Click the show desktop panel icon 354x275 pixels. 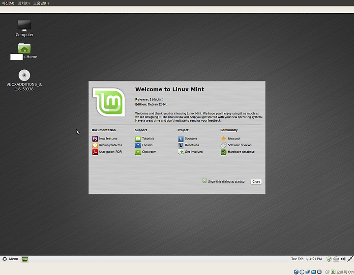[x=25, y=259]
